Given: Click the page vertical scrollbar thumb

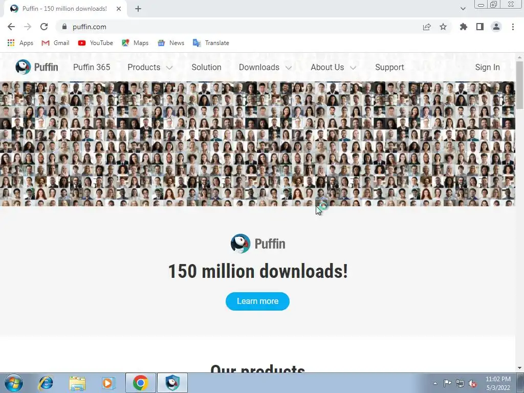Looking at the screenshot, I should (x=520, y=85).
